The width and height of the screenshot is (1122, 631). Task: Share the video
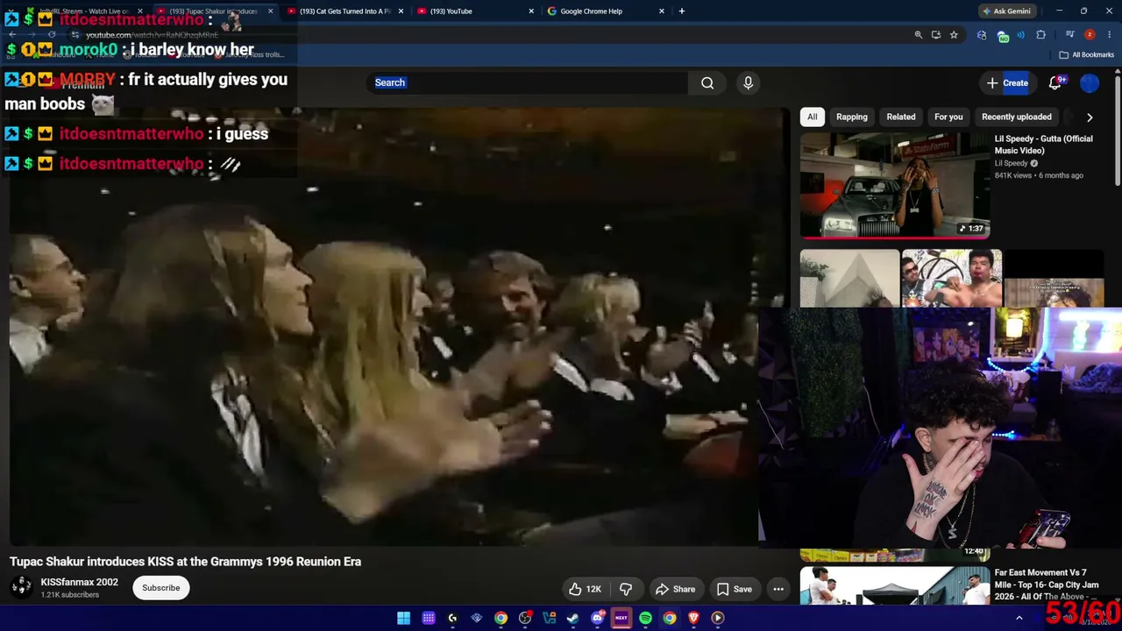(x=676, y=589)
